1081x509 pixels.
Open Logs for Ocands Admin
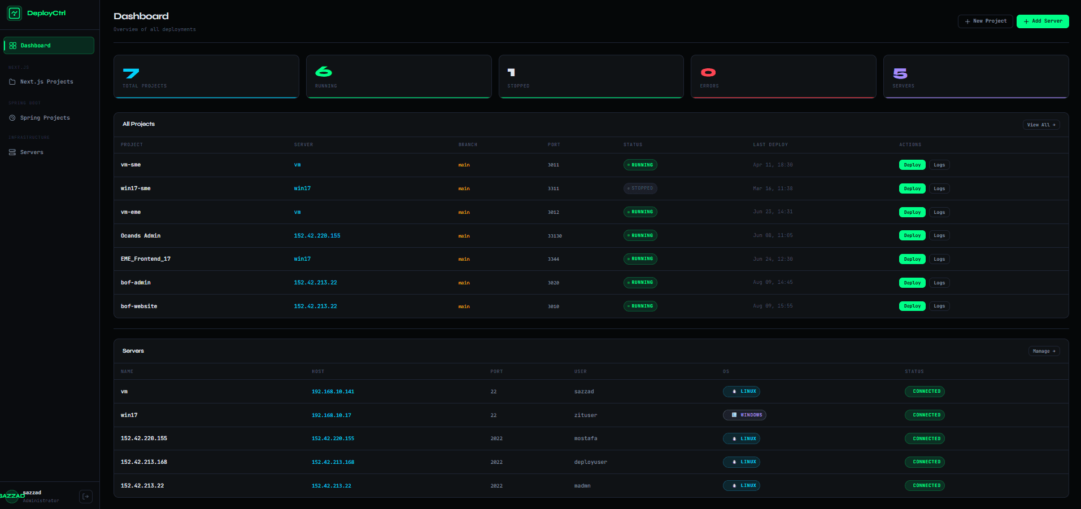coord(939,236)
